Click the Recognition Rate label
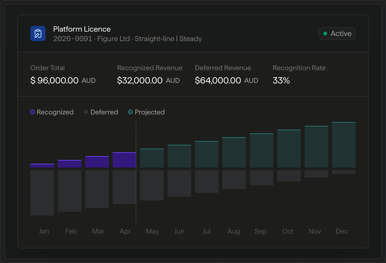The image size is (386, 263). 299,68
